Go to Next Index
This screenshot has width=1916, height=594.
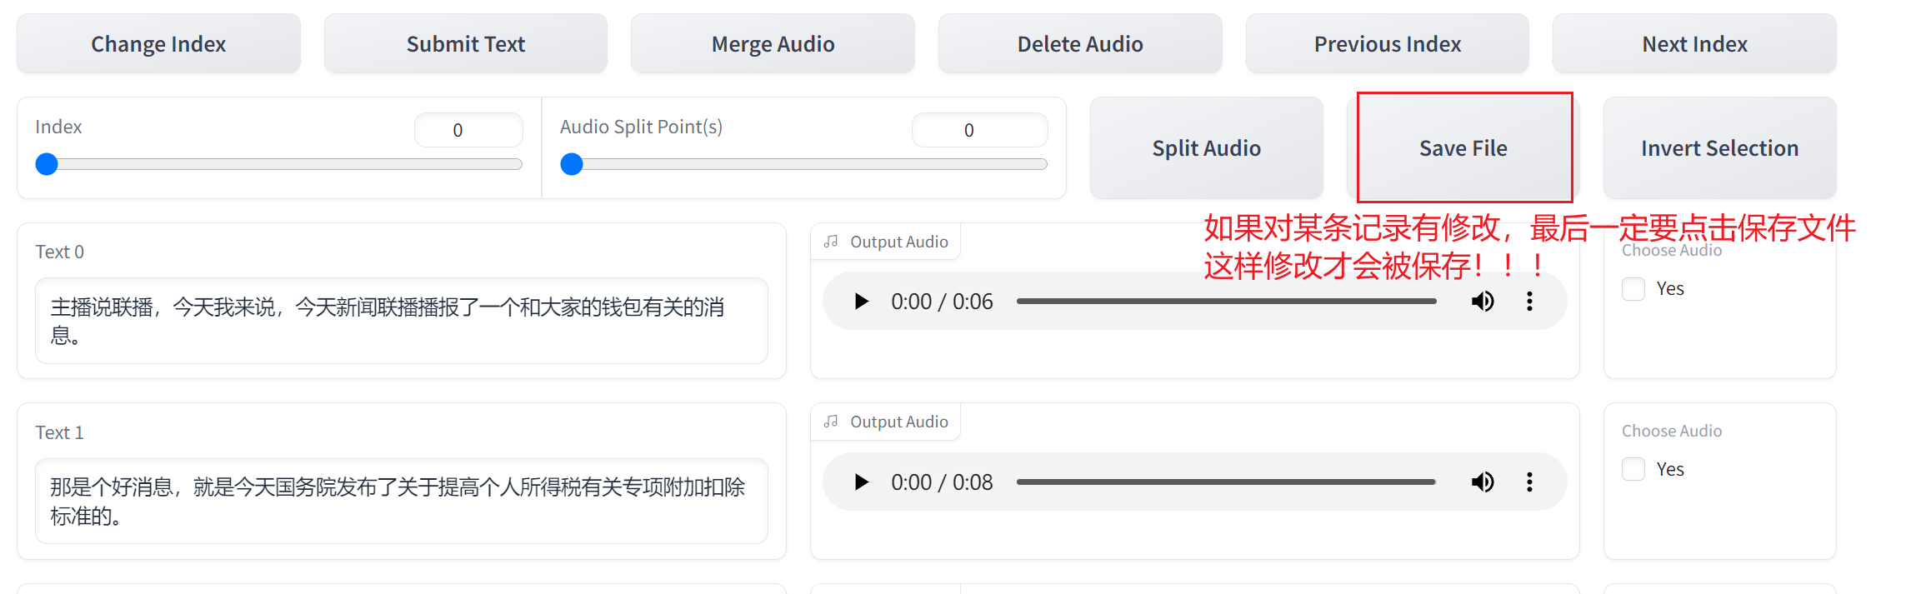[x=1694, y=44]
